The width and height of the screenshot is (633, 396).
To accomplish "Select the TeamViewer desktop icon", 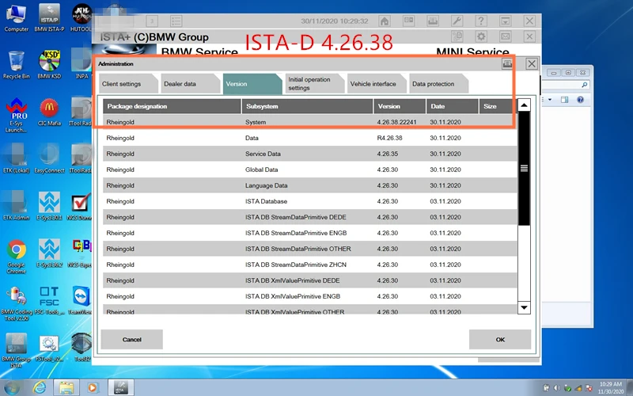I will pos(81,301).
